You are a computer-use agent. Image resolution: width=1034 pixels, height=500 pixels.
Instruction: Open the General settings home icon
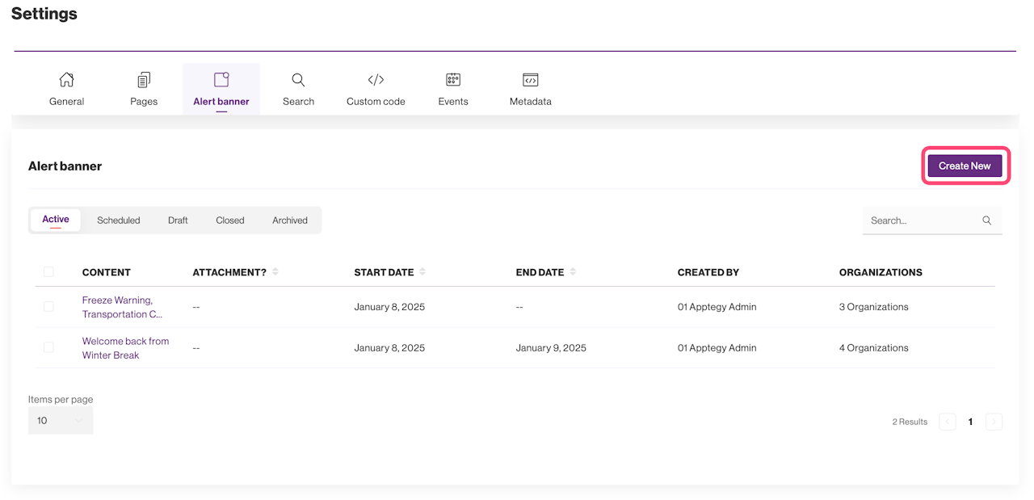(67, 80)
